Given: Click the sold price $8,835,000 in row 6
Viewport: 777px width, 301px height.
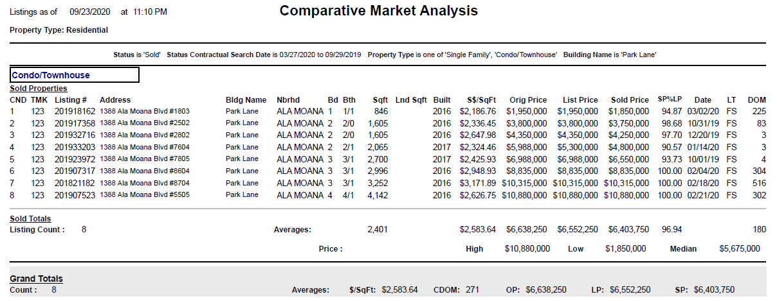Looking at the screenshot, I should [x=630, y=171].
